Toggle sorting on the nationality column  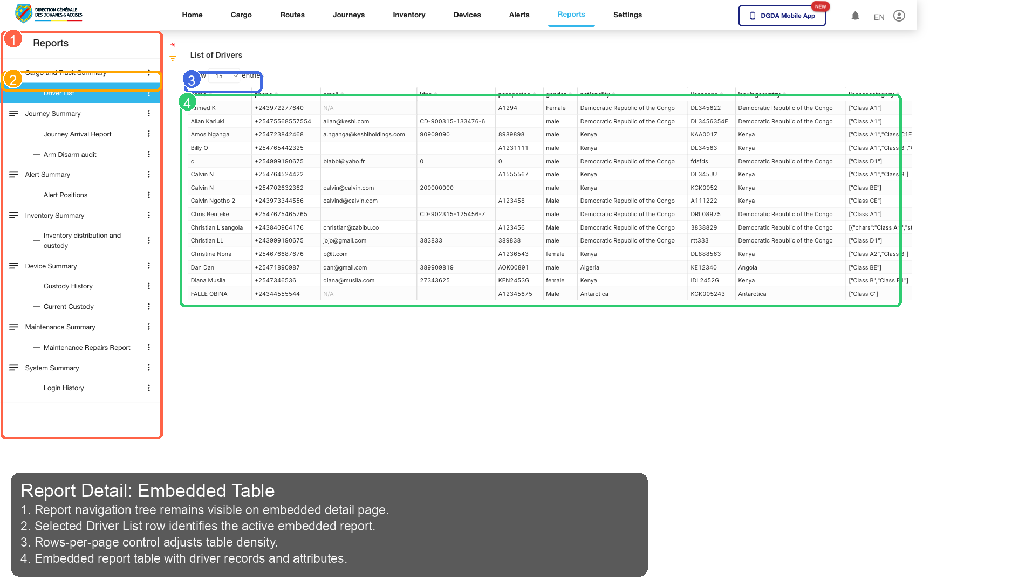[596, 93]
